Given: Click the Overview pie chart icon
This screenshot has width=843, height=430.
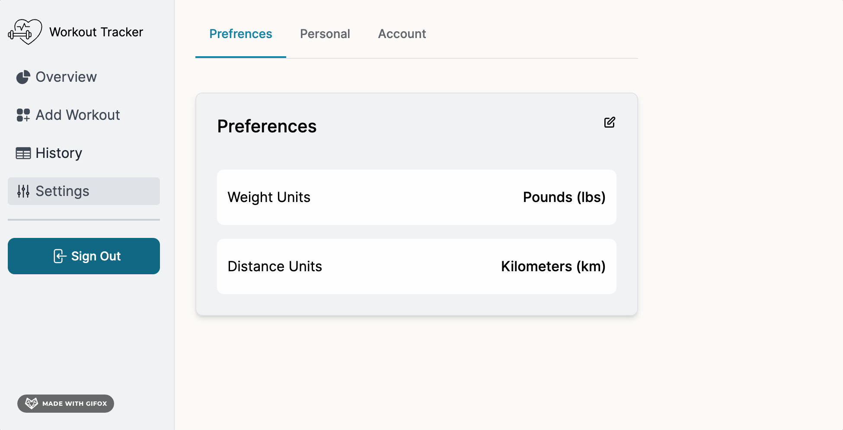Looking at the screenshot, I should (23, 77).
